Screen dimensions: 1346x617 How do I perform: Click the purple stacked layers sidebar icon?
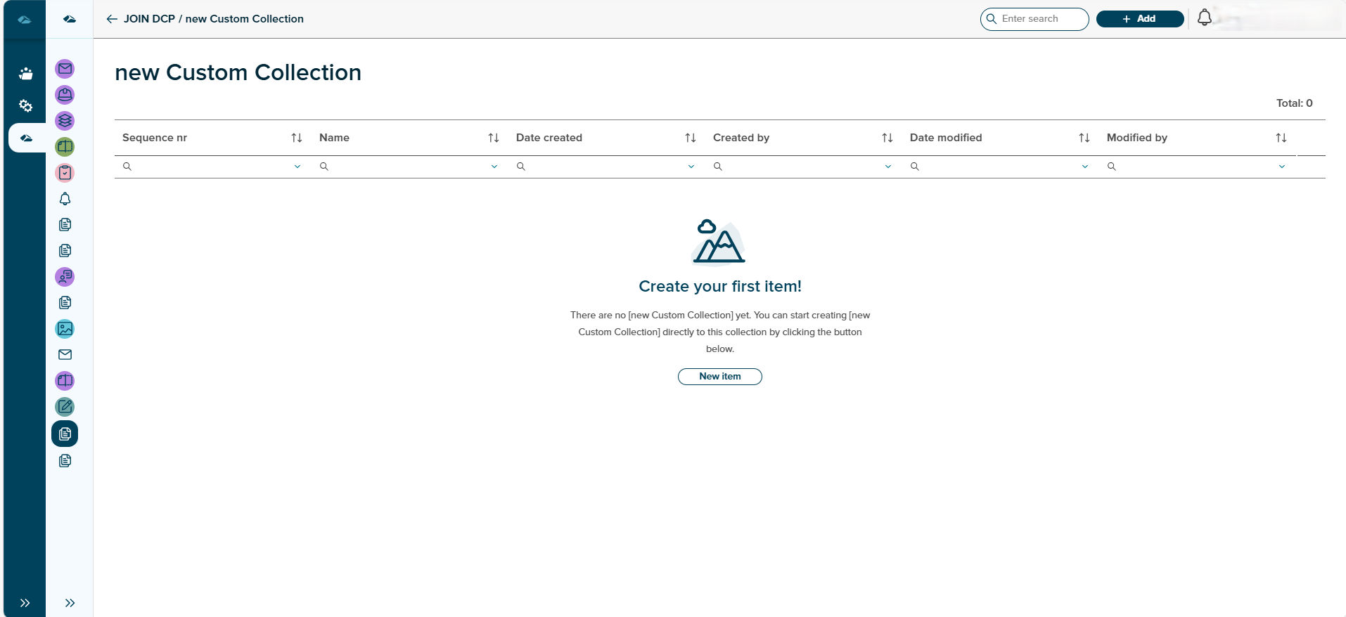(65, 121)
